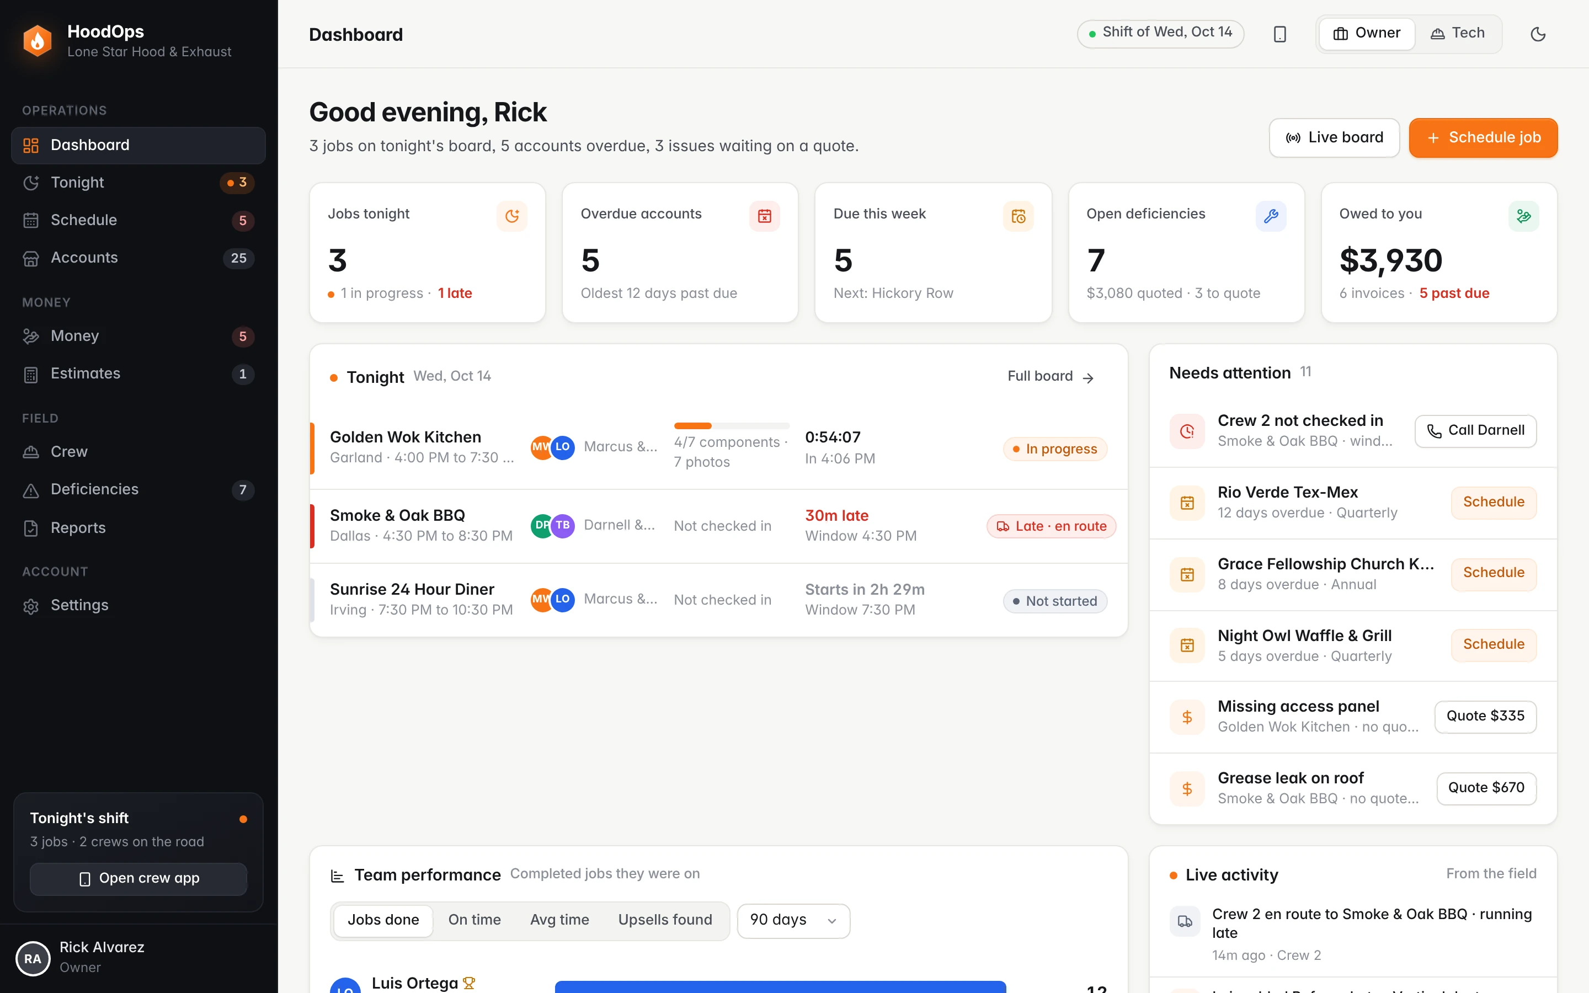Switch to Owner view

point(1367,34)
